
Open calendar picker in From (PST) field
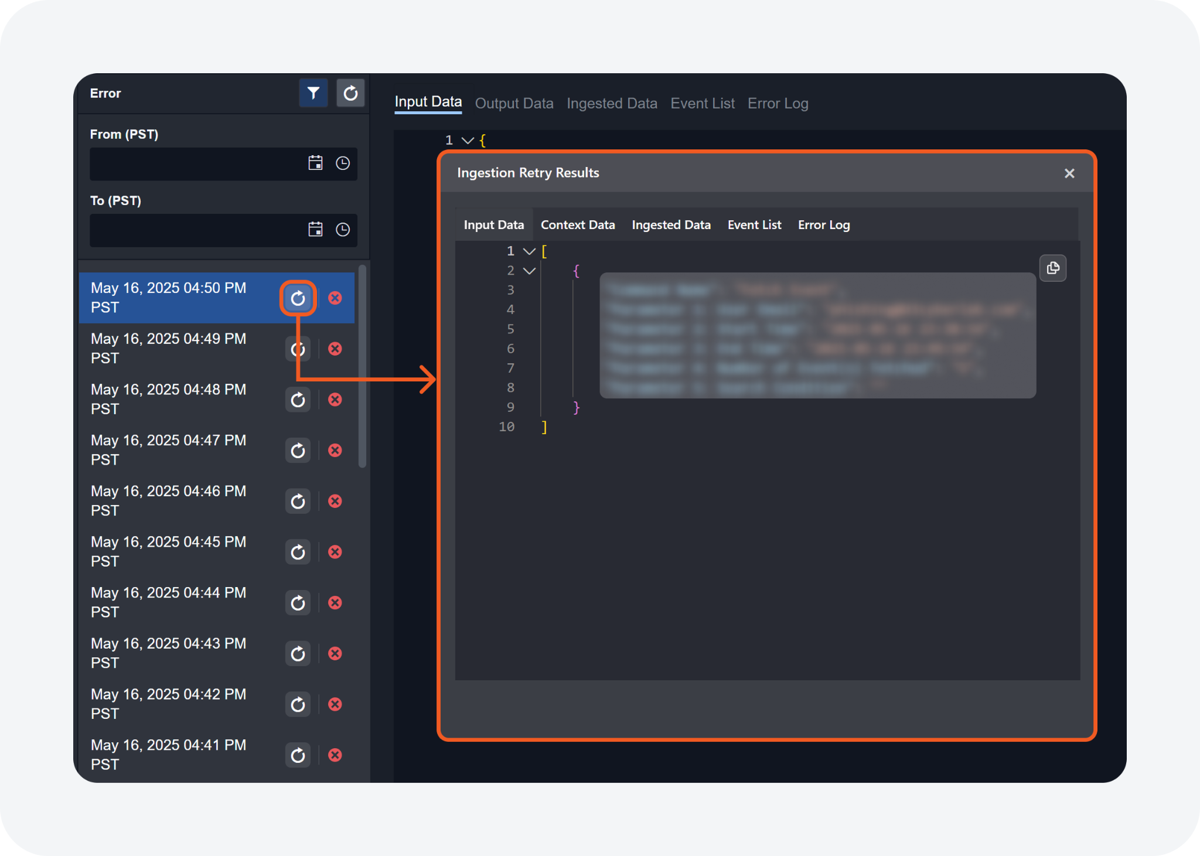pos(315,163)
